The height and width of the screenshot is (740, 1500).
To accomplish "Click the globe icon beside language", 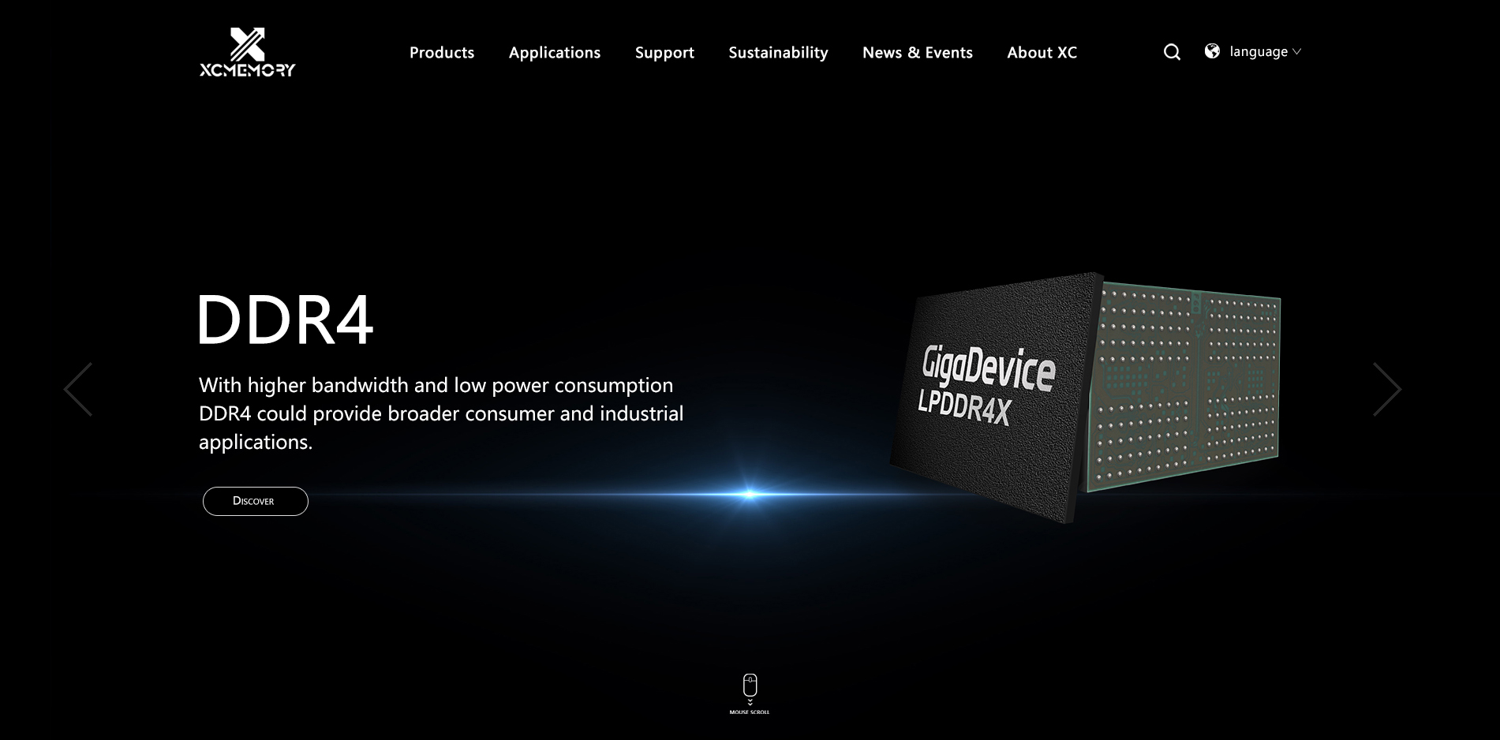I will pyautogui.click(x=1212, y=51).
